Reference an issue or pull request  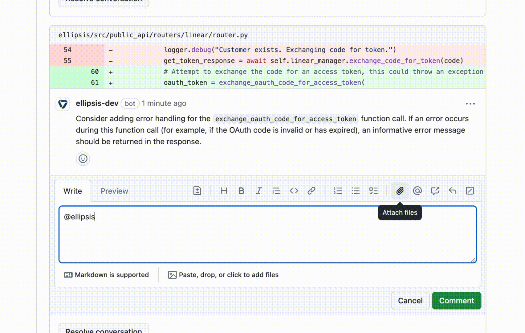point(435,191)
